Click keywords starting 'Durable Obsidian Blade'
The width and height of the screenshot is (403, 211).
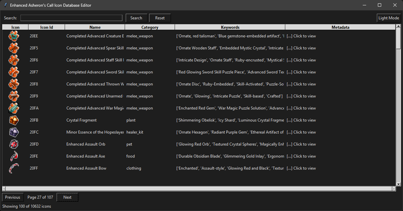tap(230, 156)
